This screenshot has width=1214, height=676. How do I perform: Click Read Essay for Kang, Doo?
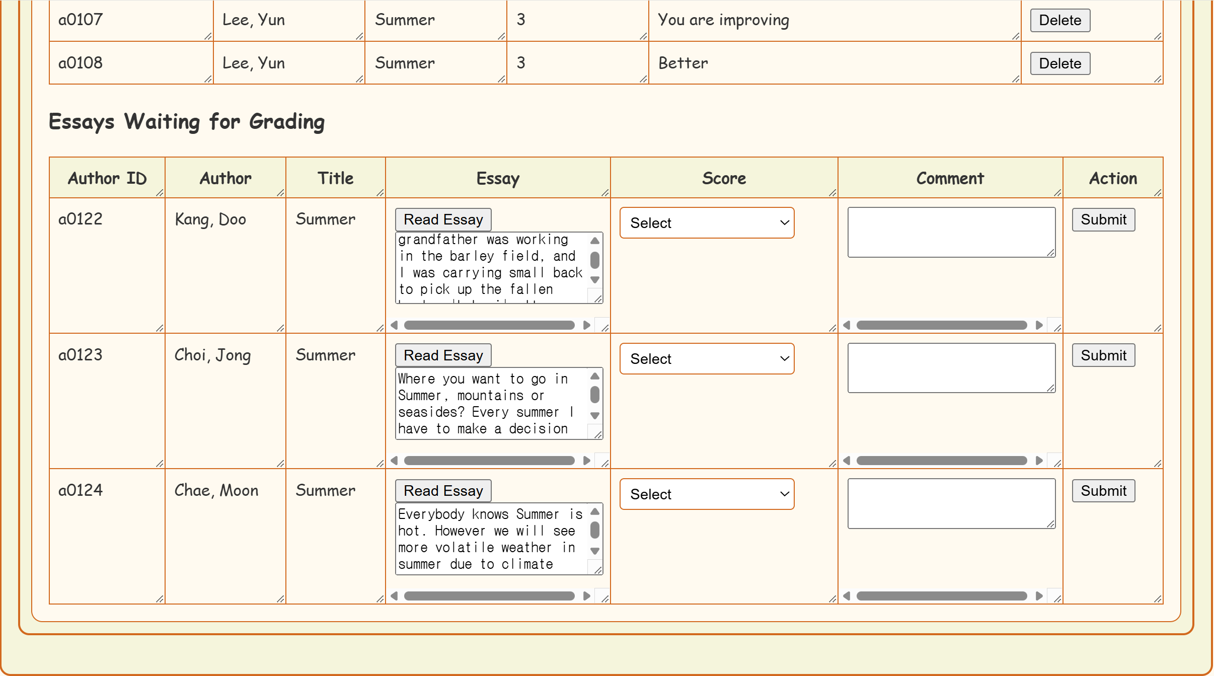443,219
